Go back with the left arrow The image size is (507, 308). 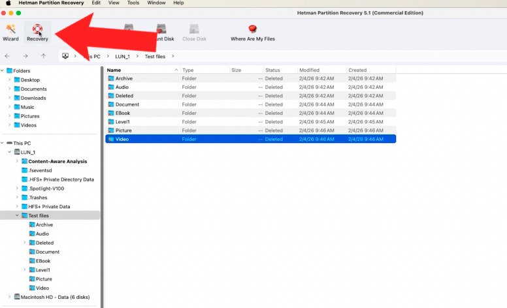[x=7, y=56]
